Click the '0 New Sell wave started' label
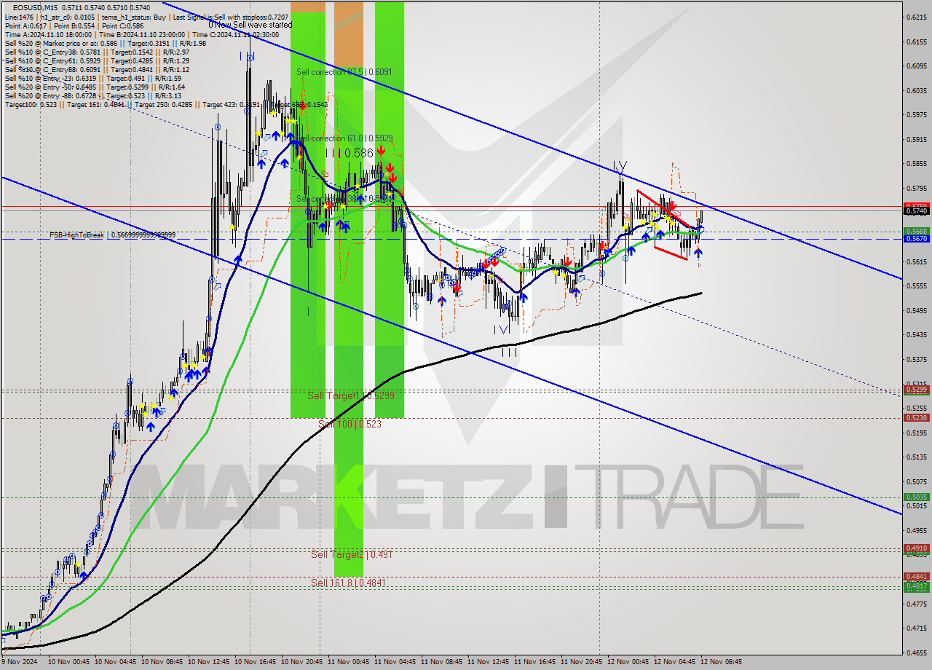932x670 pixels. click(x=250, y=25)
